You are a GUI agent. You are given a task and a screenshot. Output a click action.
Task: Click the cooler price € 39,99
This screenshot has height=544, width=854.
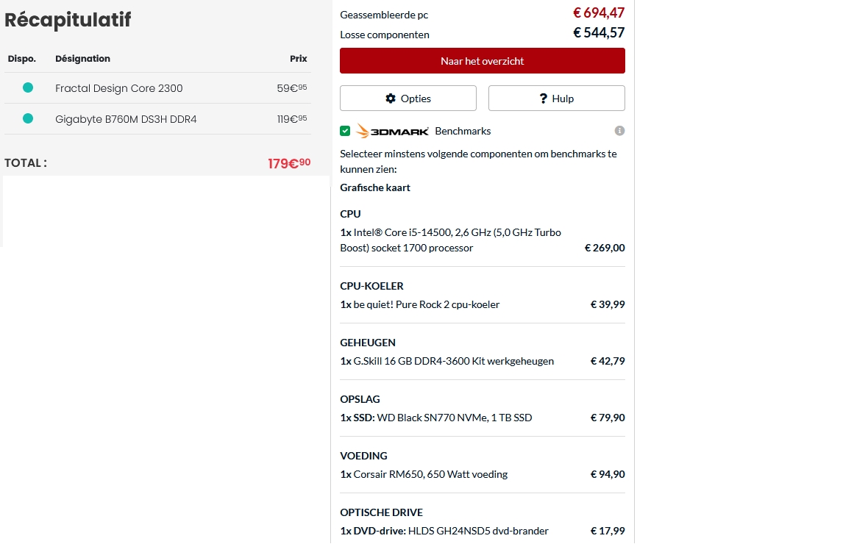608,304
